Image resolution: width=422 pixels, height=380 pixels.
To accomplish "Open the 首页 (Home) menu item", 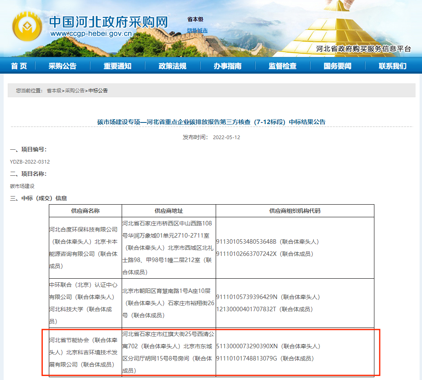I will tap(18, 65).
